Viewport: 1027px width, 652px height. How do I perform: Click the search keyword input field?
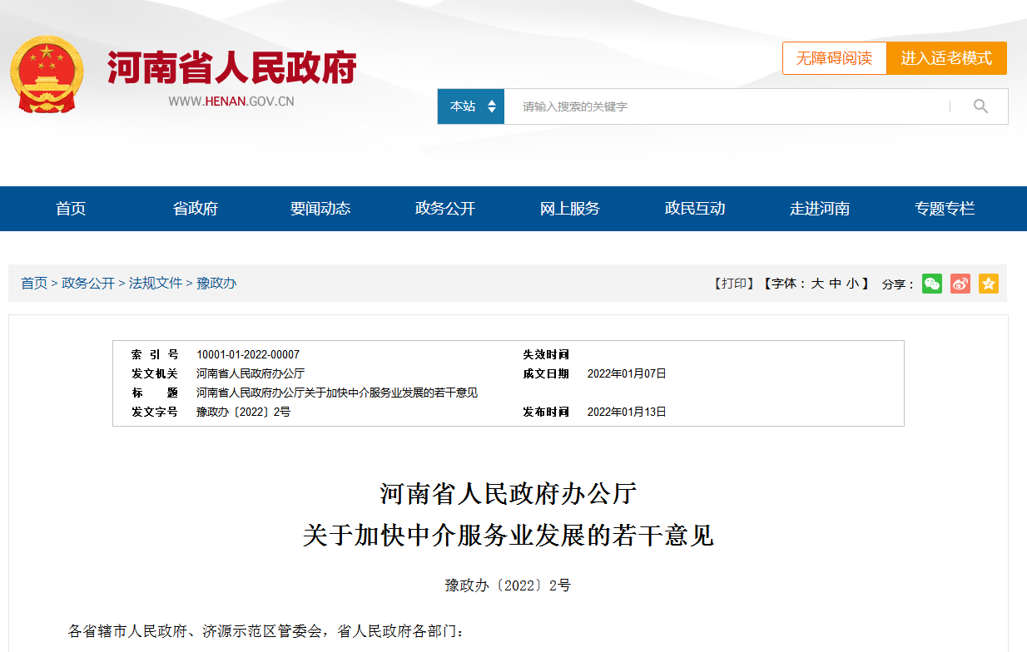727,106
